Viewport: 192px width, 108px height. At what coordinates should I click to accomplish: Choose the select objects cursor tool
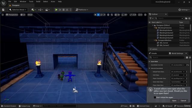[x=95, y=15]
